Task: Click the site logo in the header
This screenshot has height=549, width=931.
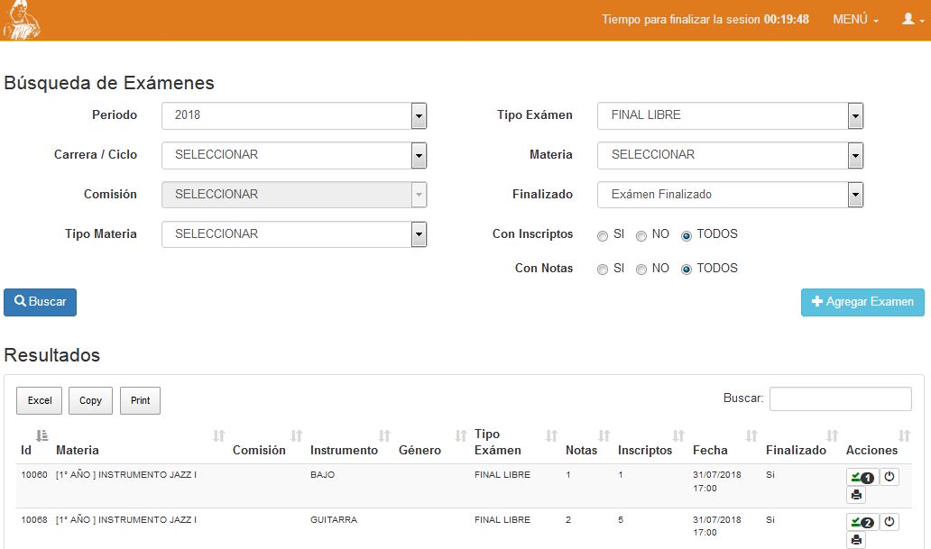Action: point(22,20)
